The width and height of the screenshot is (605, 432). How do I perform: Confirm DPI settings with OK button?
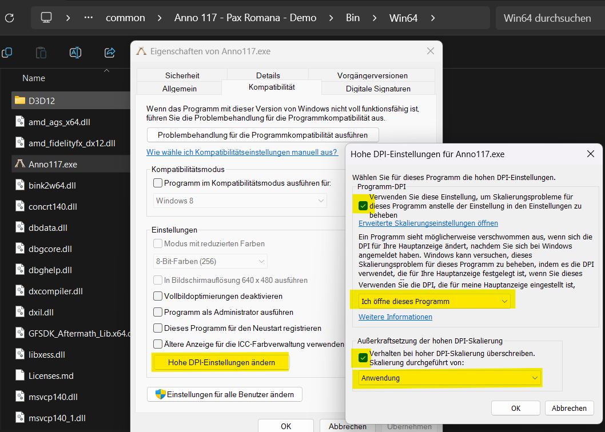click(x=515, y=408)
